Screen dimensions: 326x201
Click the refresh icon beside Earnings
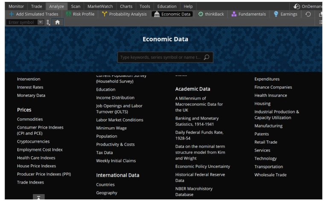308,14
